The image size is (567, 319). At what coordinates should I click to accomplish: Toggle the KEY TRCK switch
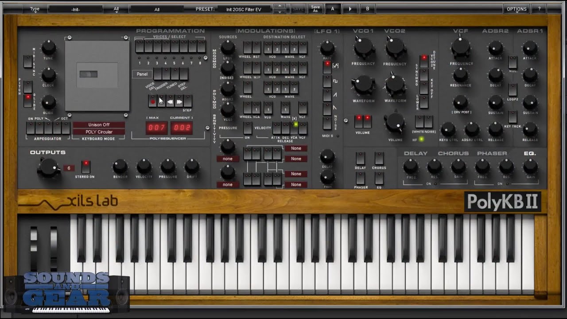[x=513, y=117]
